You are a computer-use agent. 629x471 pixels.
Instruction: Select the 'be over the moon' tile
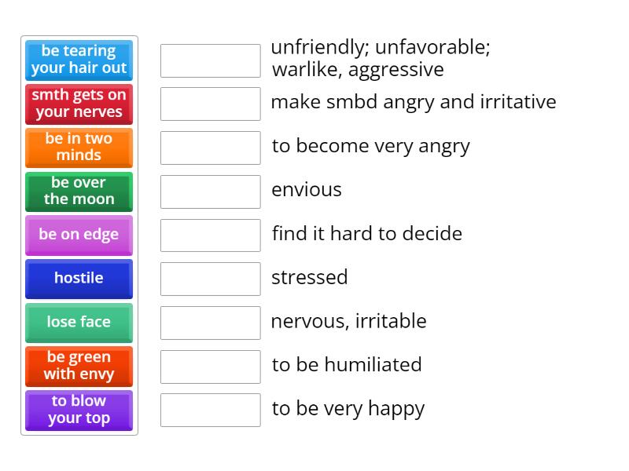[x=79, y=192]
